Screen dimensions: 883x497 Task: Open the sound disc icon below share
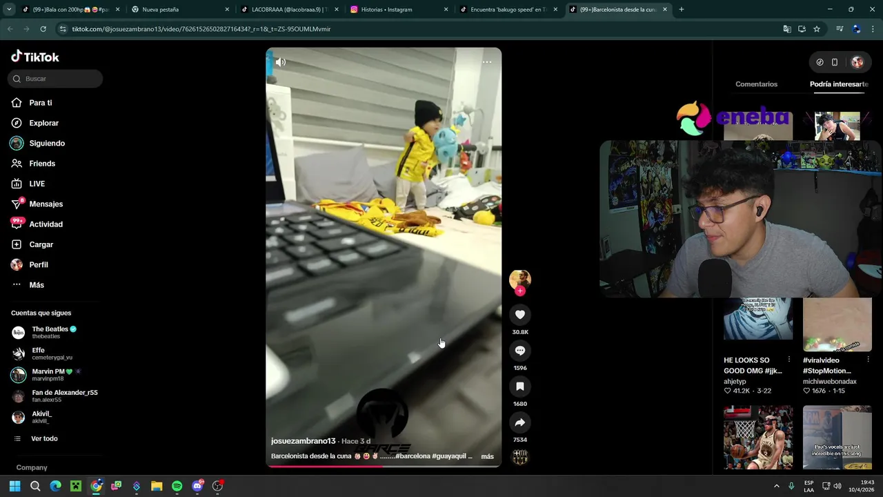click(x=520, y=457)
